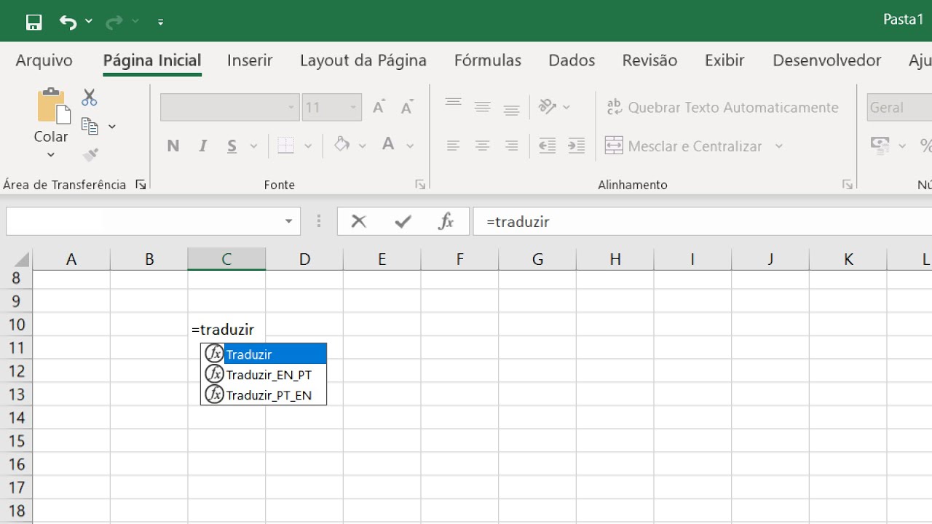Open Insert Function dialog via fx icon

446,221
